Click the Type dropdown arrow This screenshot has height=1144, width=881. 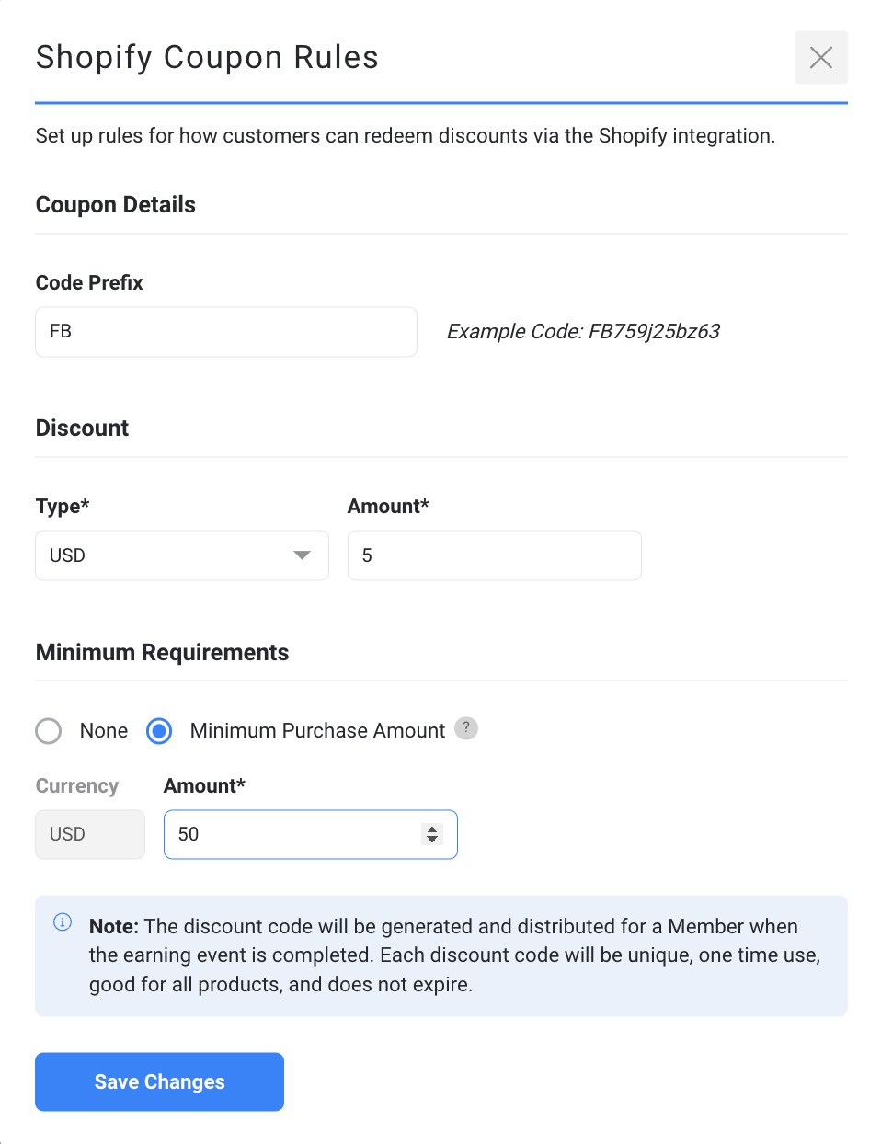click(x=302, y=555)
